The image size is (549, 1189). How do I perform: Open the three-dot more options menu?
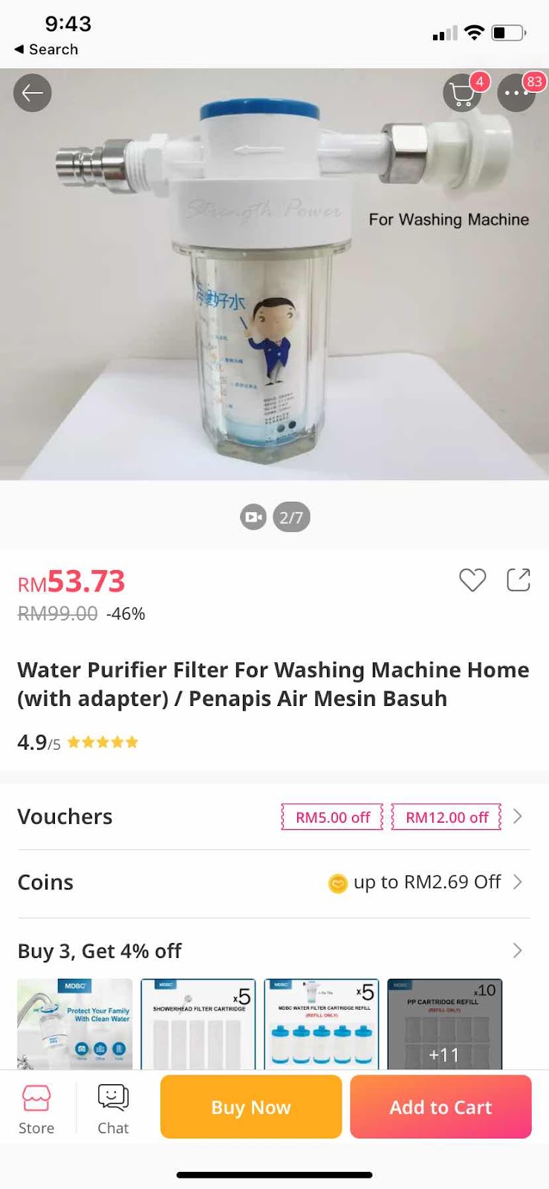point(516,94)
